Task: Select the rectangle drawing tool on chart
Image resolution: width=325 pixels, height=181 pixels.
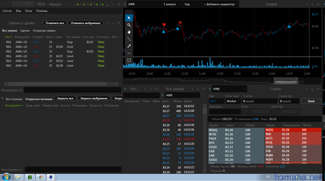Action: [x=129, y=60]
